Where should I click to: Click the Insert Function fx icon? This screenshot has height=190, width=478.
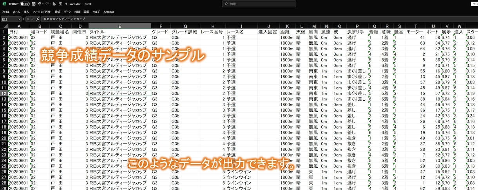(x=38, y=19)
